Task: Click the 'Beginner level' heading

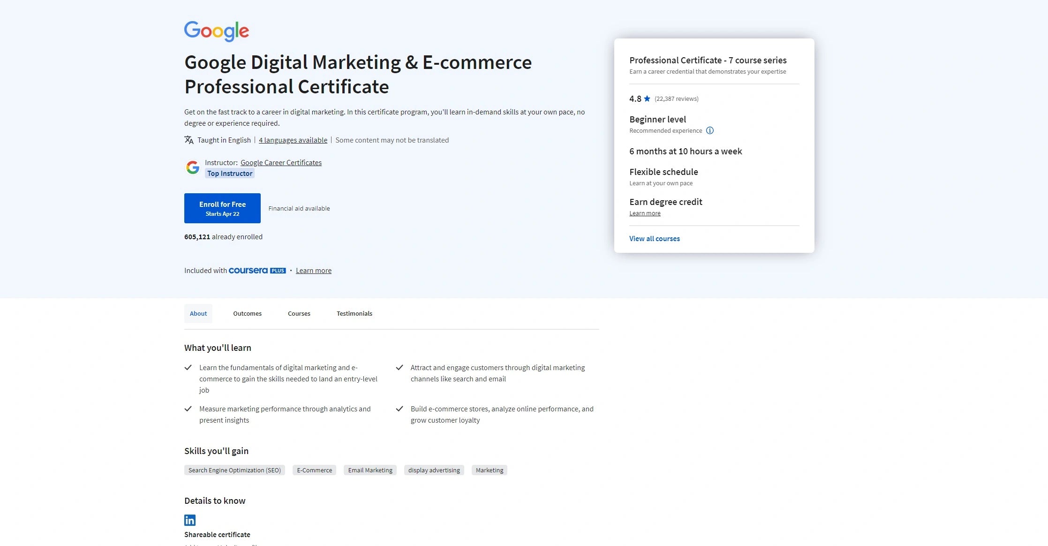Action: pyautogui.click(x=657, y=120)
